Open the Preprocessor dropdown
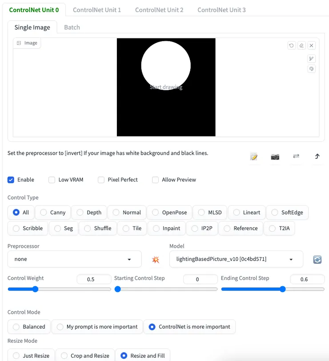 [74, 259]
